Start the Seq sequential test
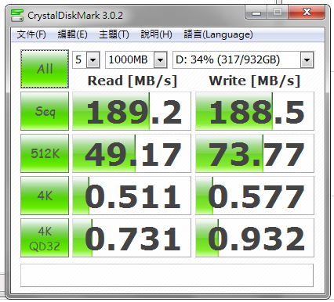Screen dimensions: 334x302 [x=45, y=111]
